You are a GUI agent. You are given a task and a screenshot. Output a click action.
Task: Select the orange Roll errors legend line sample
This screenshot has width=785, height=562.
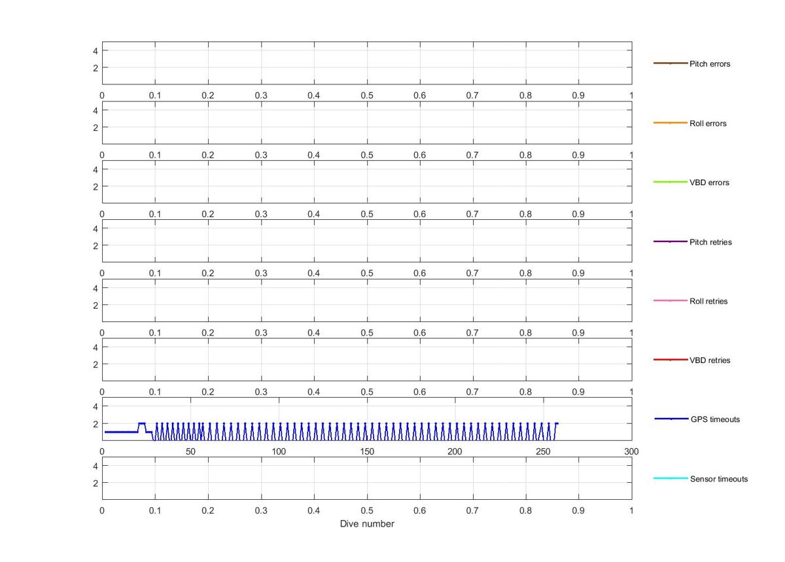[671, 123]
